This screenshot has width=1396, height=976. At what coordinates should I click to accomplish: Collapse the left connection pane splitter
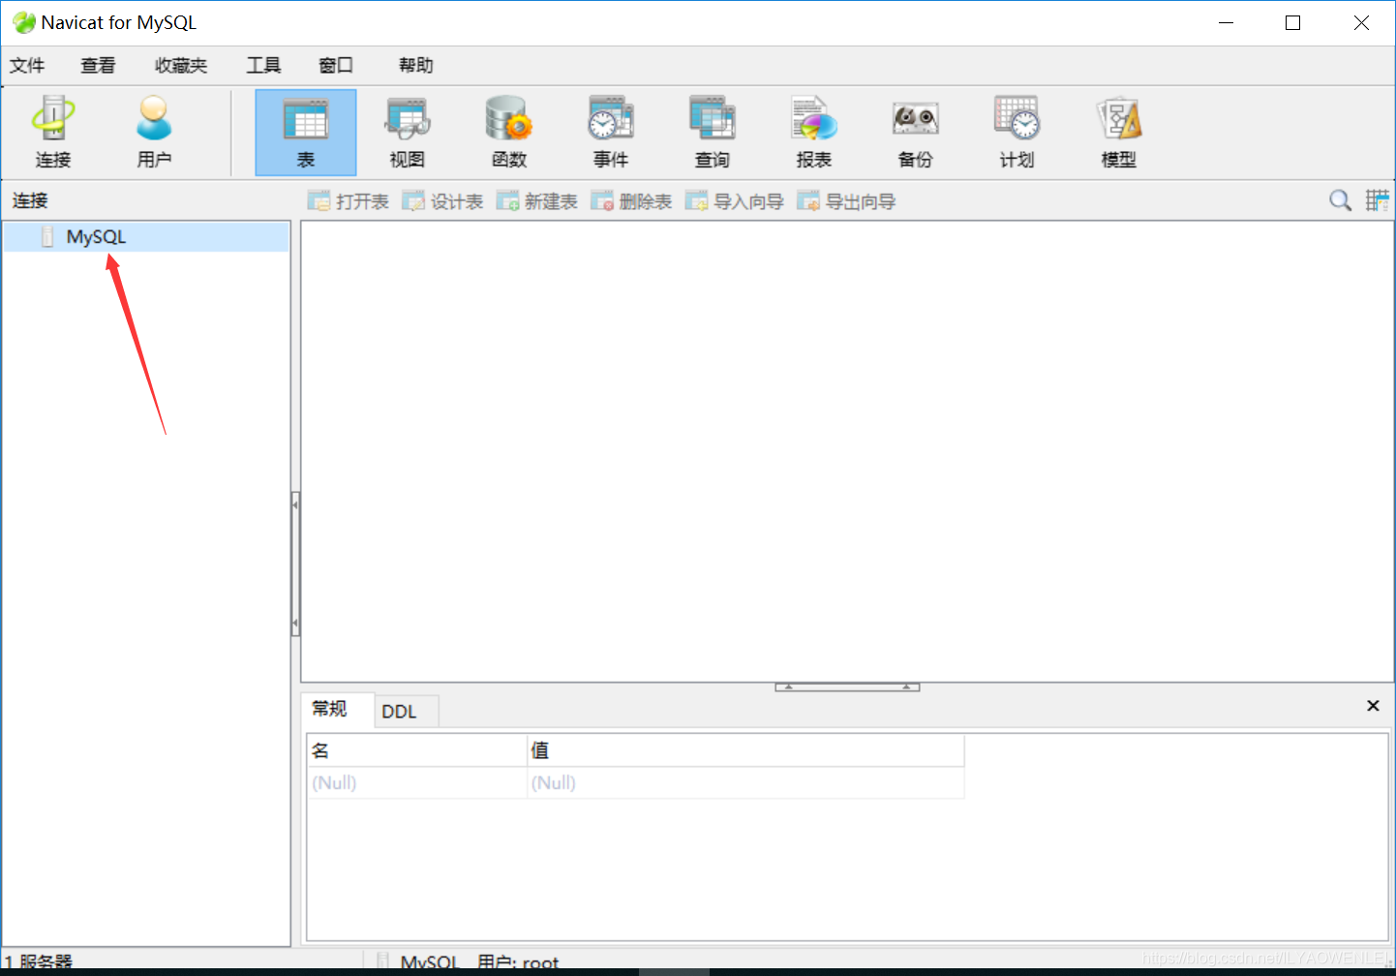pyautogui.click(x=295, y=564)
